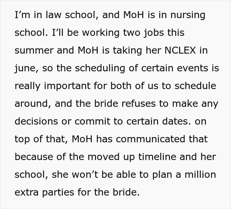This screenshot has width=231, height=209.
Task: Select the word "nursing" on the first line
Action: click(x=188, y=15)
